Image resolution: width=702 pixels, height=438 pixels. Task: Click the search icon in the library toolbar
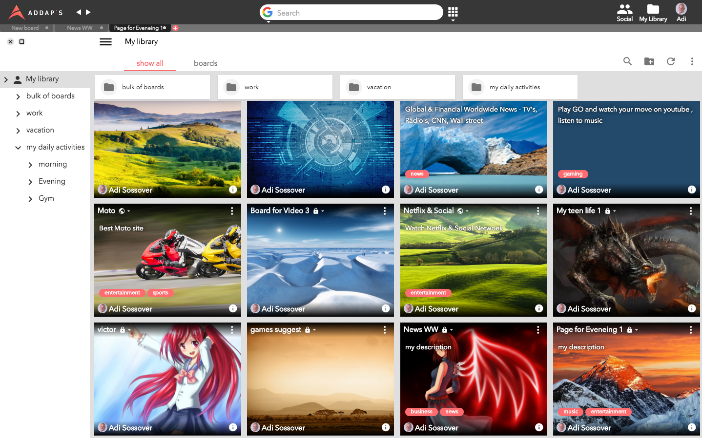point(627,62)
